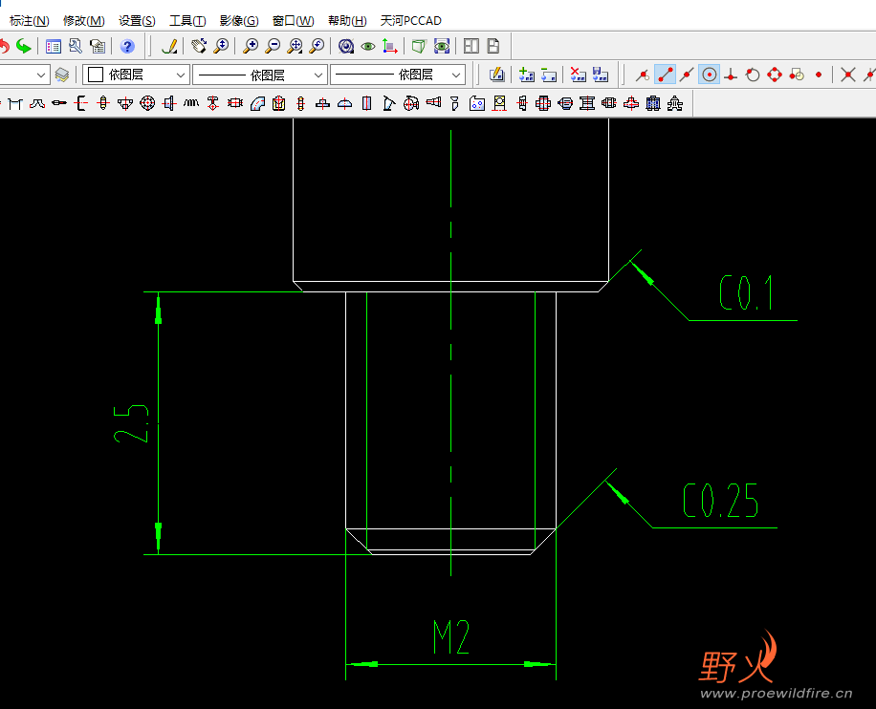Activate the zoom out magnifier
The width and height of the screenshot is (876, 709).
coord(272,46)
